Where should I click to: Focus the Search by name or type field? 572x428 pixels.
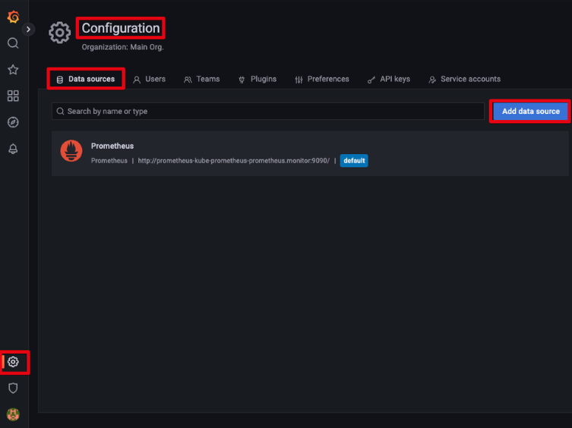pos(268,112)
